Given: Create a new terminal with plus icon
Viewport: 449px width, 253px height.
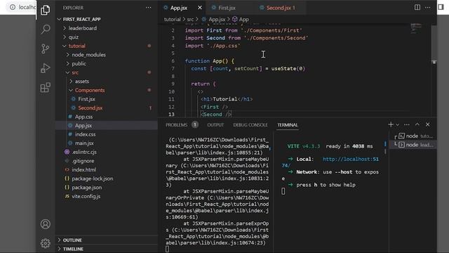Looking at the screenshot, I should click(391, 124).
